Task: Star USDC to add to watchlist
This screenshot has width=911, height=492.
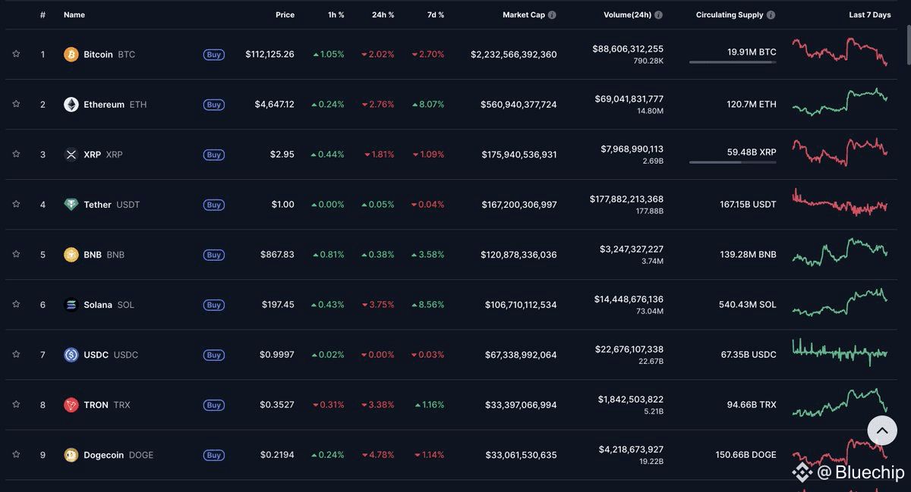Action: [x=16, y=354]
